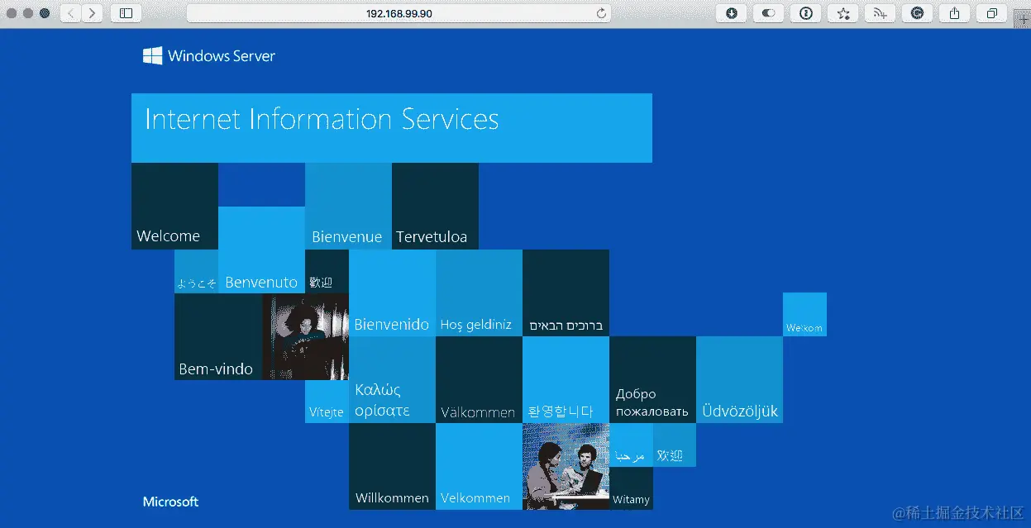This screenshot has width=1031, height=528.
Task: Click the Korean 환영합니다 tile
Action: [566, 379]
